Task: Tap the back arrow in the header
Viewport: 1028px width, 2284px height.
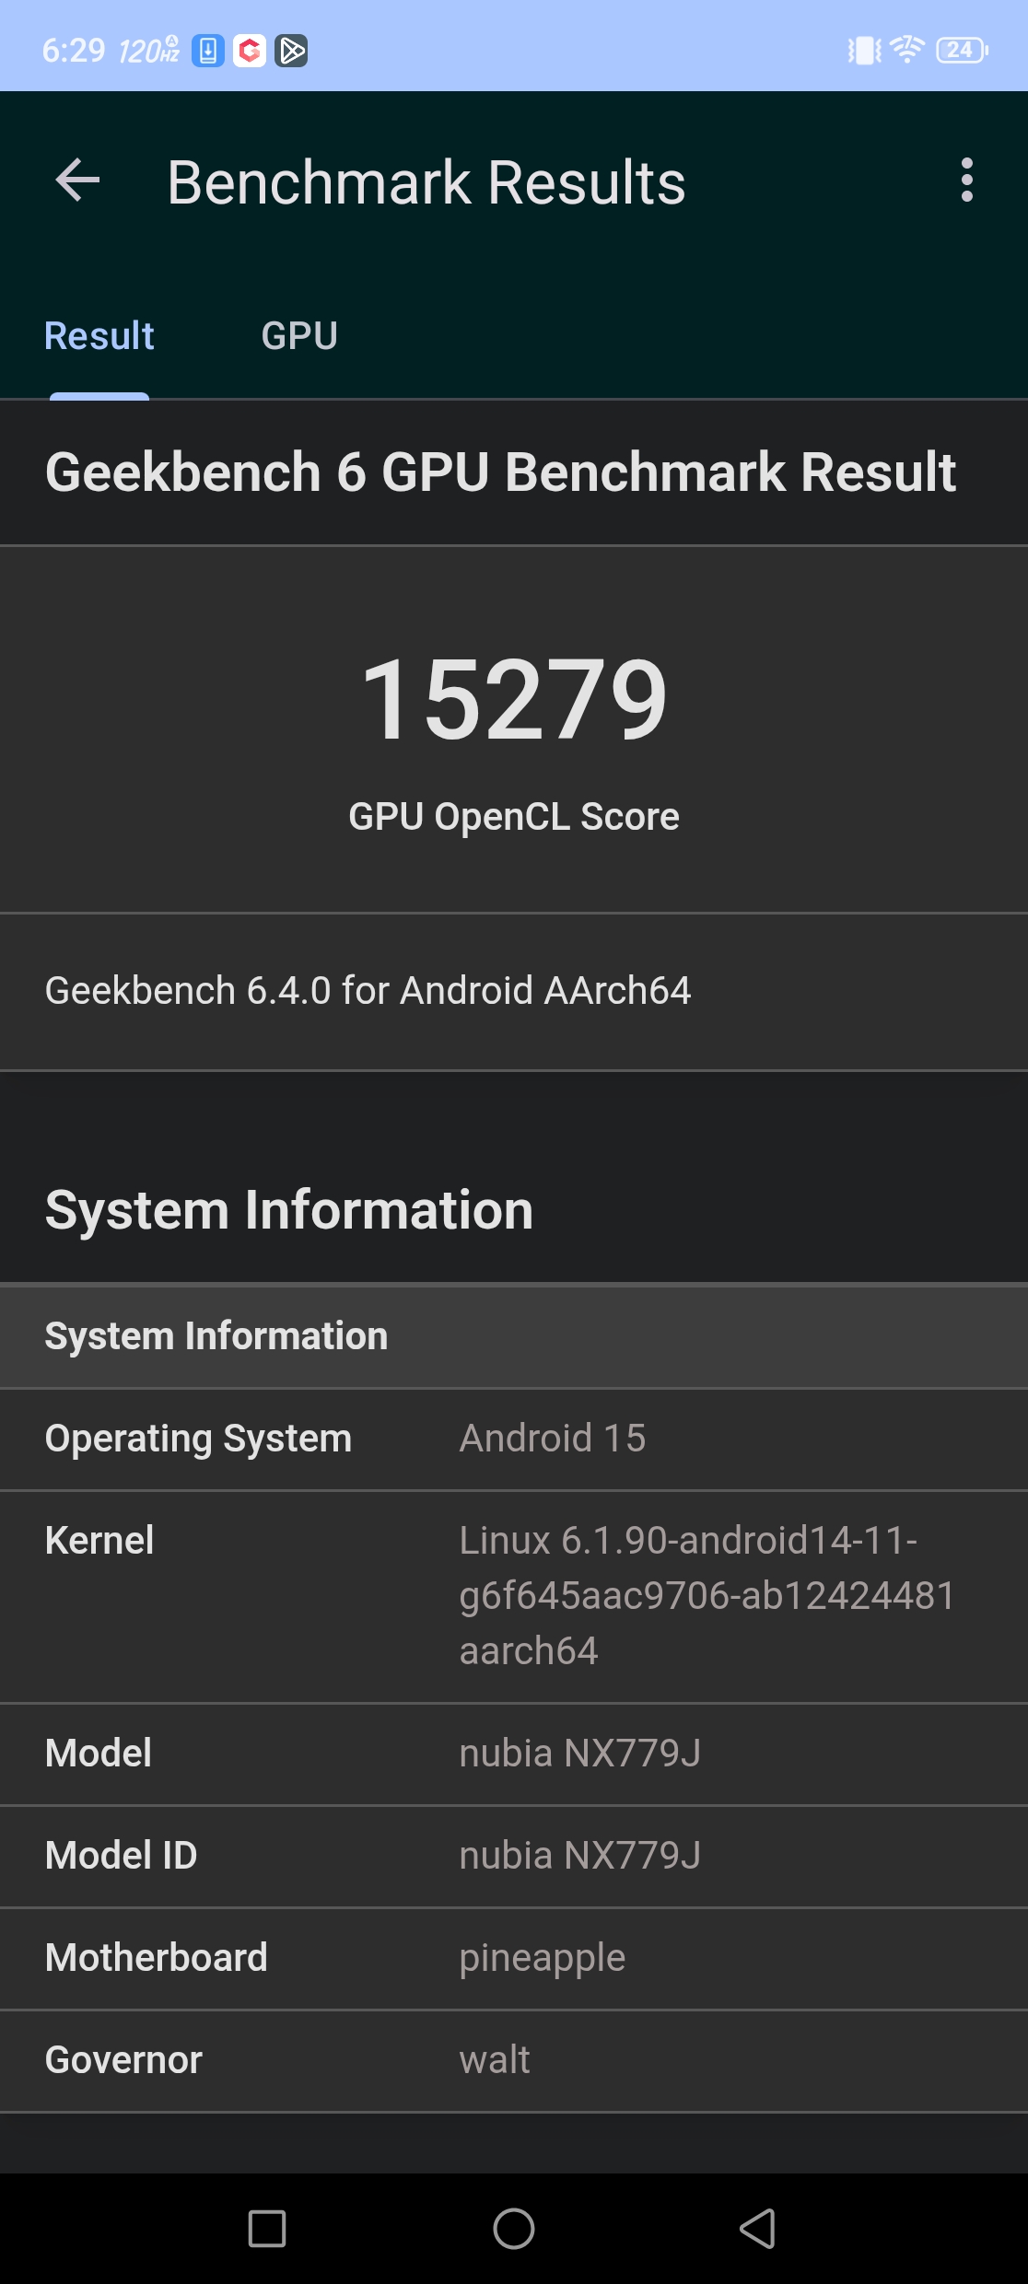Action: click(x=77, y=180)
